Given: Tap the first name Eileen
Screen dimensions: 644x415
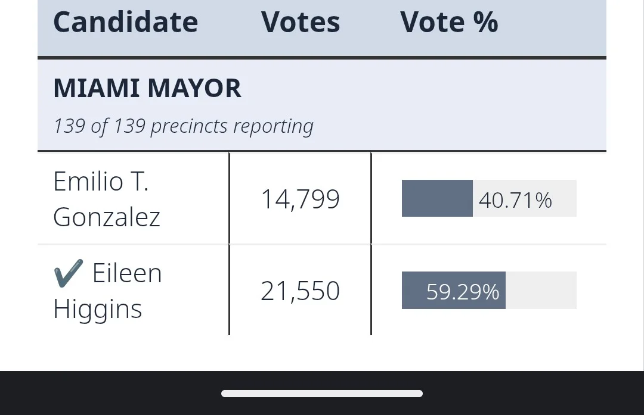Looking at the screenshot, I should (127, 274).
